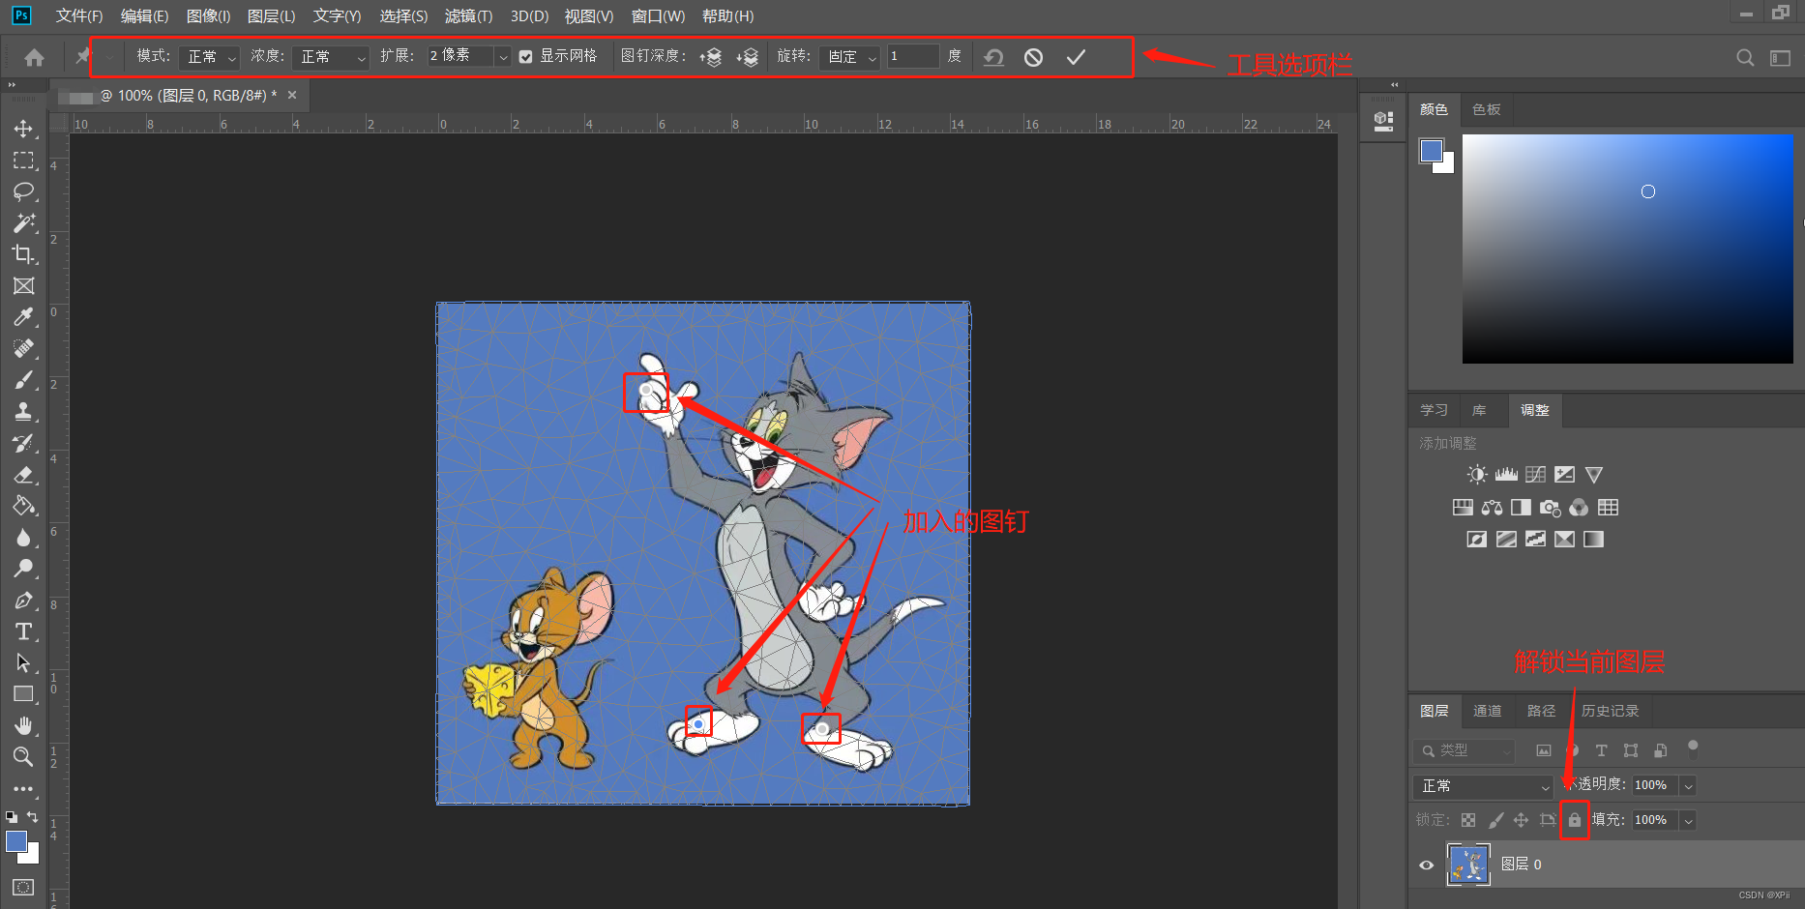Select the Hand tool

(x=23, y=725)
